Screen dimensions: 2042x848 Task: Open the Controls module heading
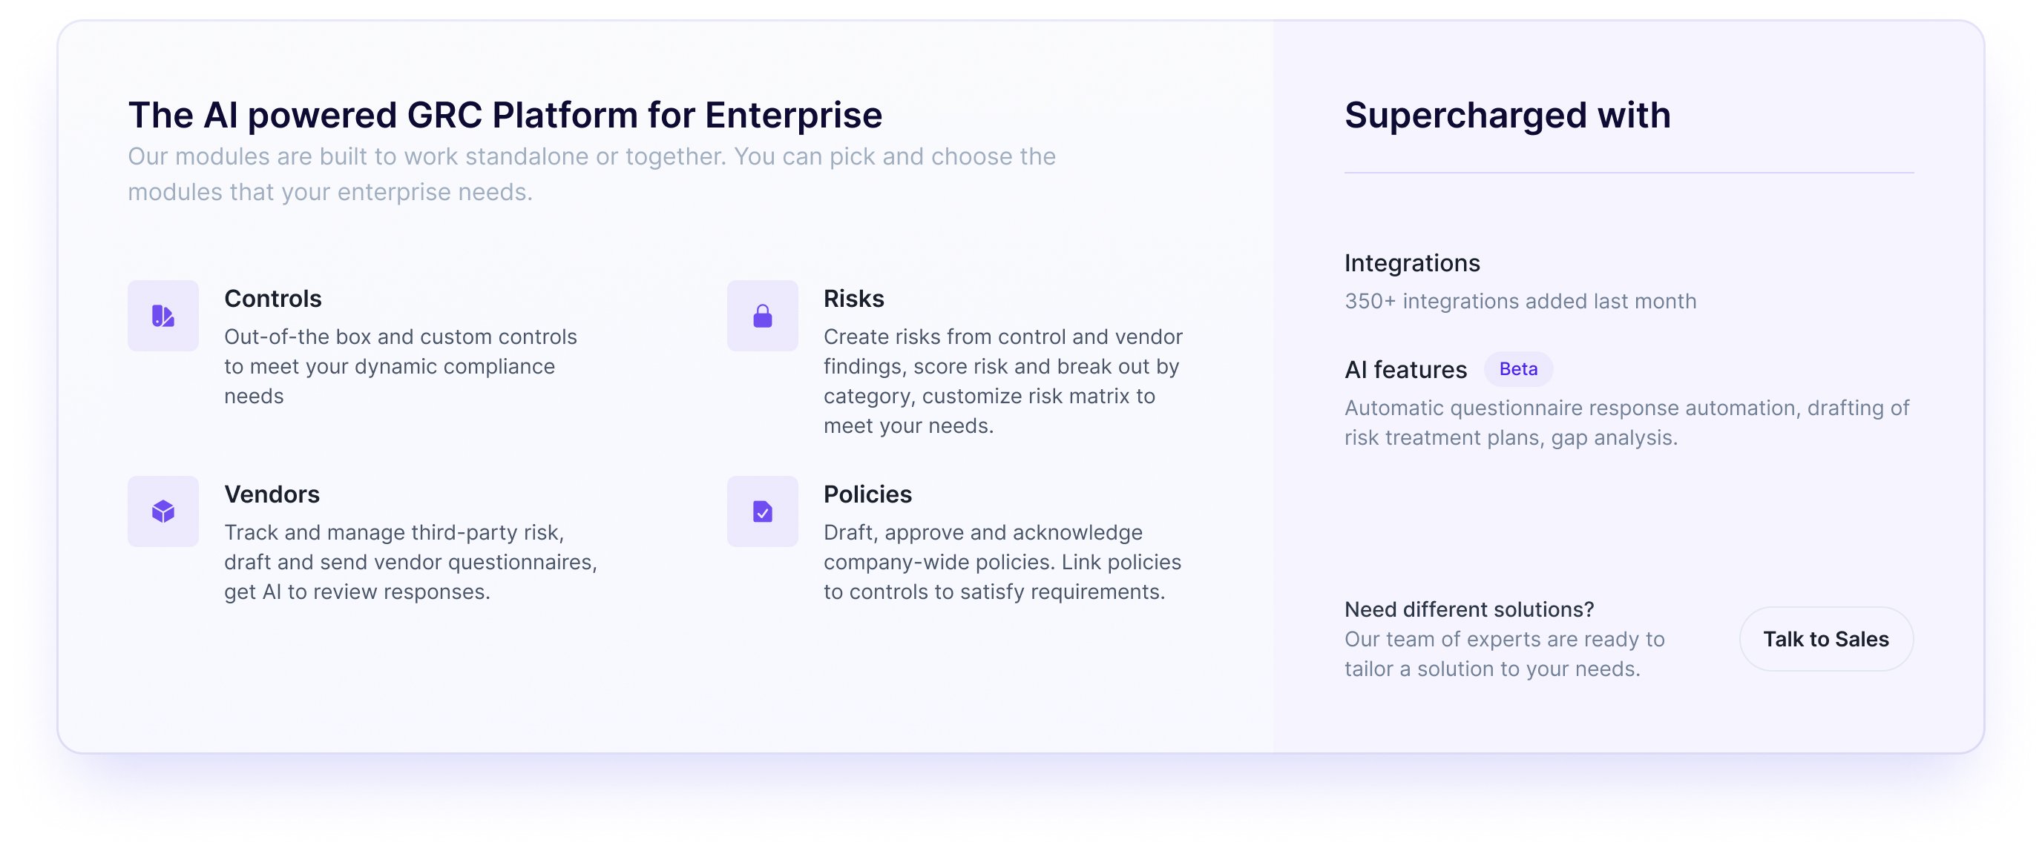[273, 299]
